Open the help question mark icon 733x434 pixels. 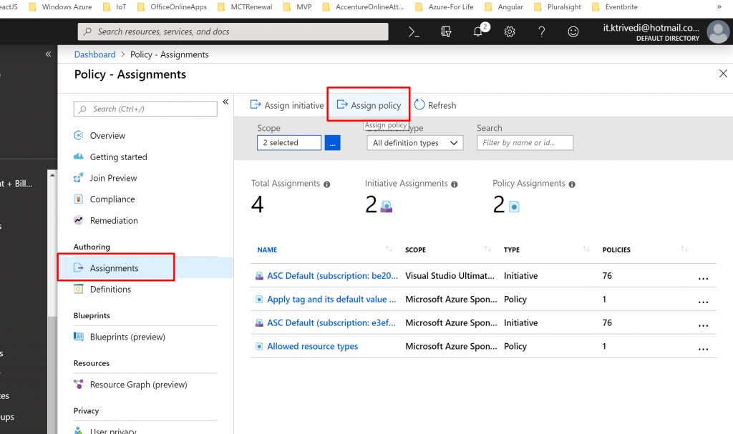(542, 31)
